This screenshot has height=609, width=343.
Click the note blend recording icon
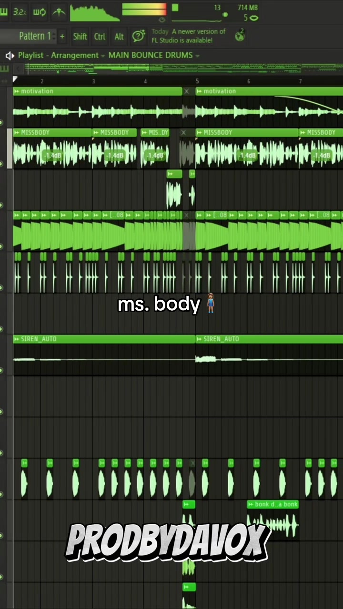pos(59,11)
